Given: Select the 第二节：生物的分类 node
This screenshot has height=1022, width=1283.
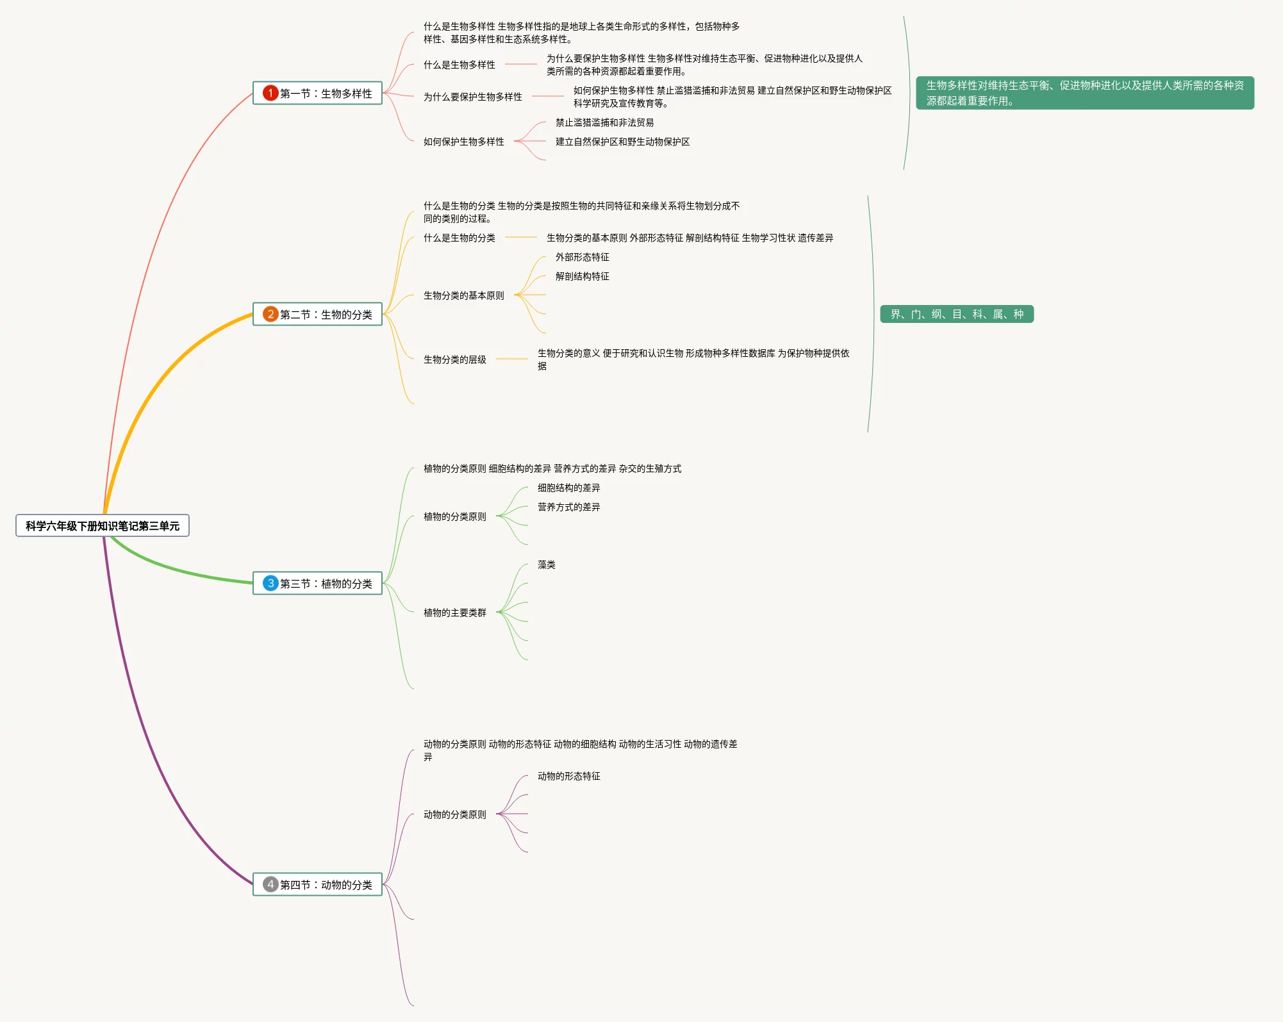Looking at the screenshot, I should click(317, 314).
